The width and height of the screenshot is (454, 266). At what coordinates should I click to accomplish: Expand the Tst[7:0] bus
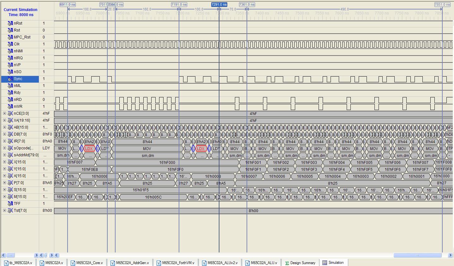(4, 211)
